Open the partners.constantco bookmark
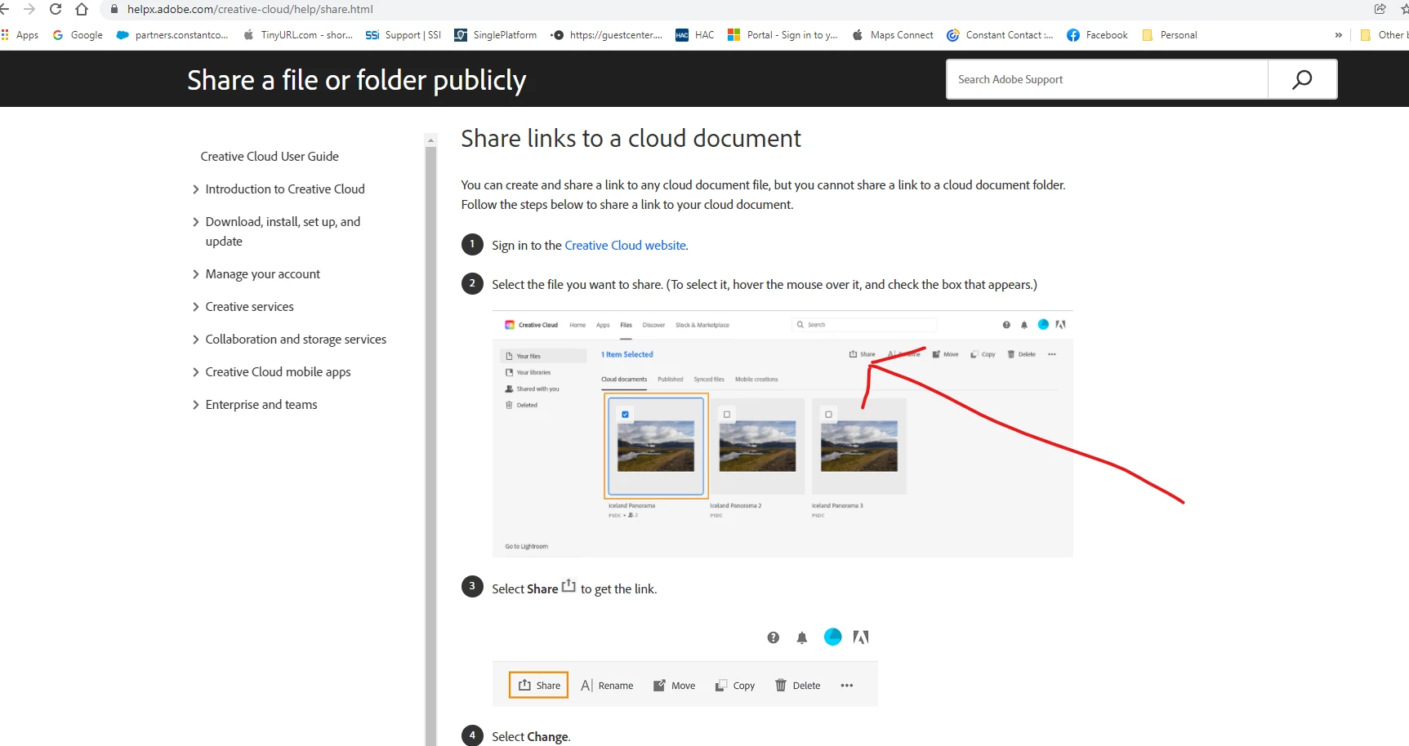The image size is (1409, 746). point(172,35)
